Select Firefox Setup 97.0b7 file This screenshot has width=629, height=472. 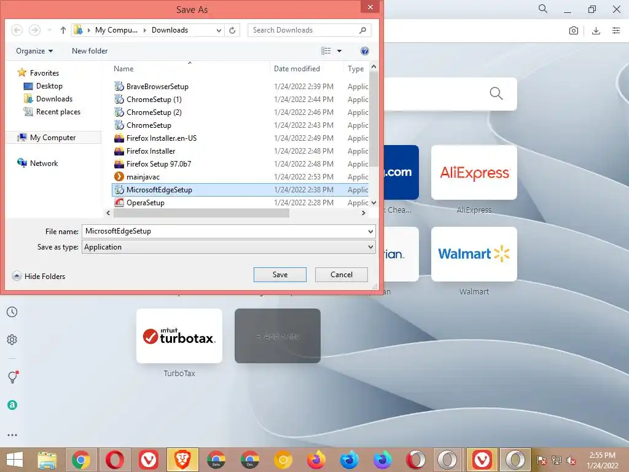pyautogui.click(x=158, y=163)
